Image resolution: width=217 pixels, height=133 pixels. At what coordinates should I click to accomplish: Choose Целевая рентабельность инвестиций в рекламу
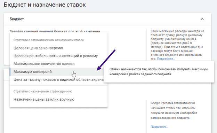pyautogui.click(x=58, y=56)
